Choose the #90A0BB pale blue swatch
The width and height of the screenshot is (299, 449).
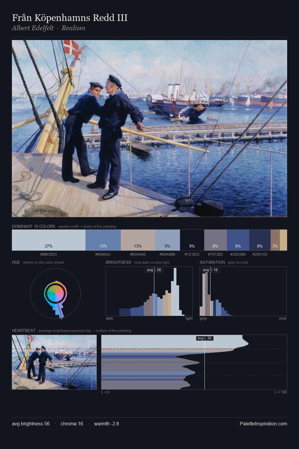[x=167, y=240]
